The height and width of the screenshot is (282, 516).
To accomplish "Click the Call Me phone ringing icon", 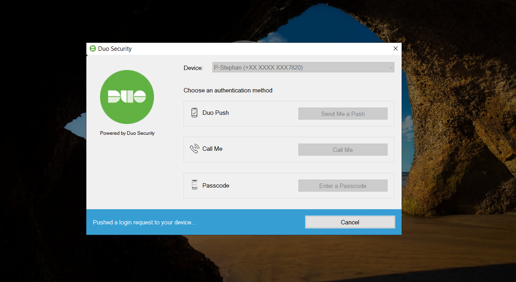I will (x=194, y=149).
